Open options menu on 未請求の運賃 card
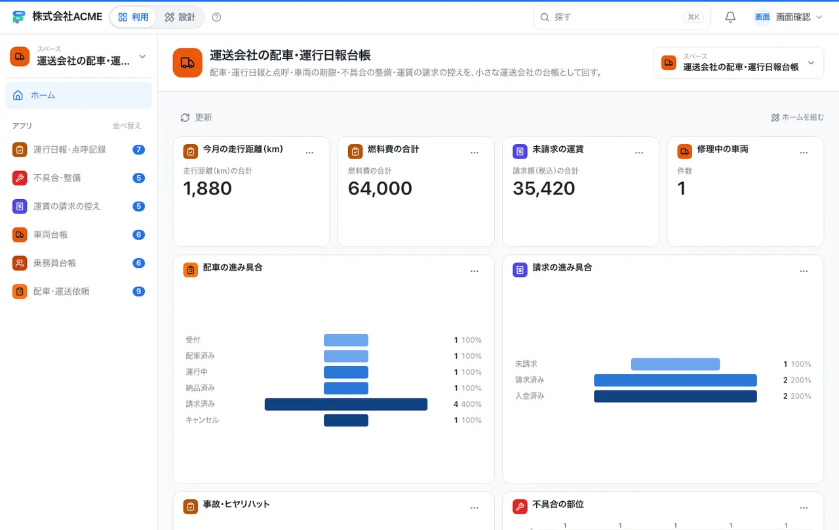Viewport: 839px width, 530px height. click(639, 153)
